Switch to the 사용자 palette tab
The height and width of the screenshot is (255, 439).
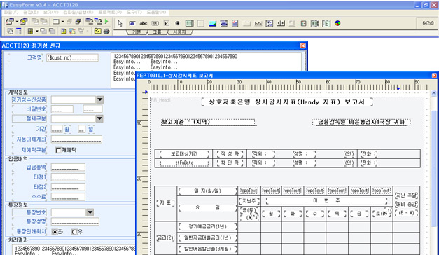click(179, 32)
